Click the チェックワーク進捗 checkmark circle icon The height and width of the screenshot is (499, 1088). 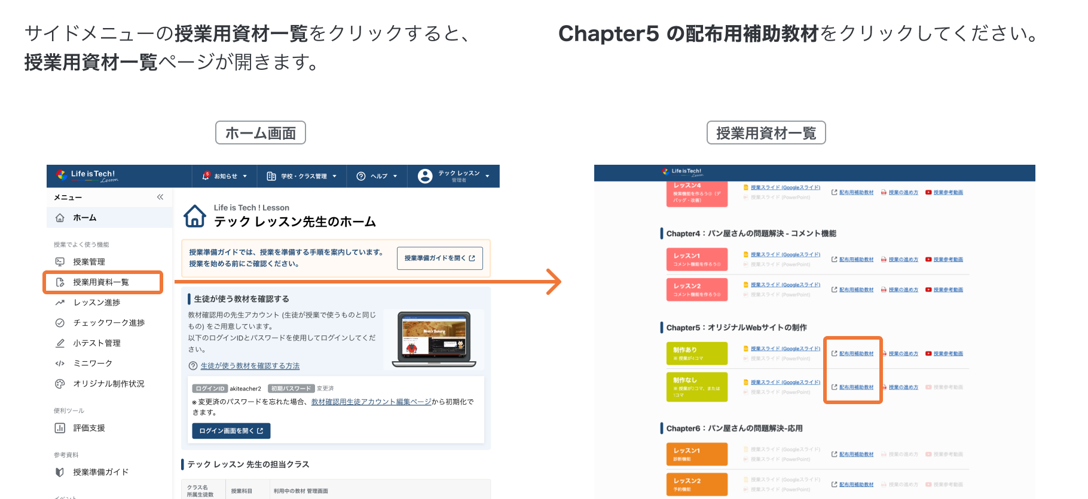coord(60,323)
